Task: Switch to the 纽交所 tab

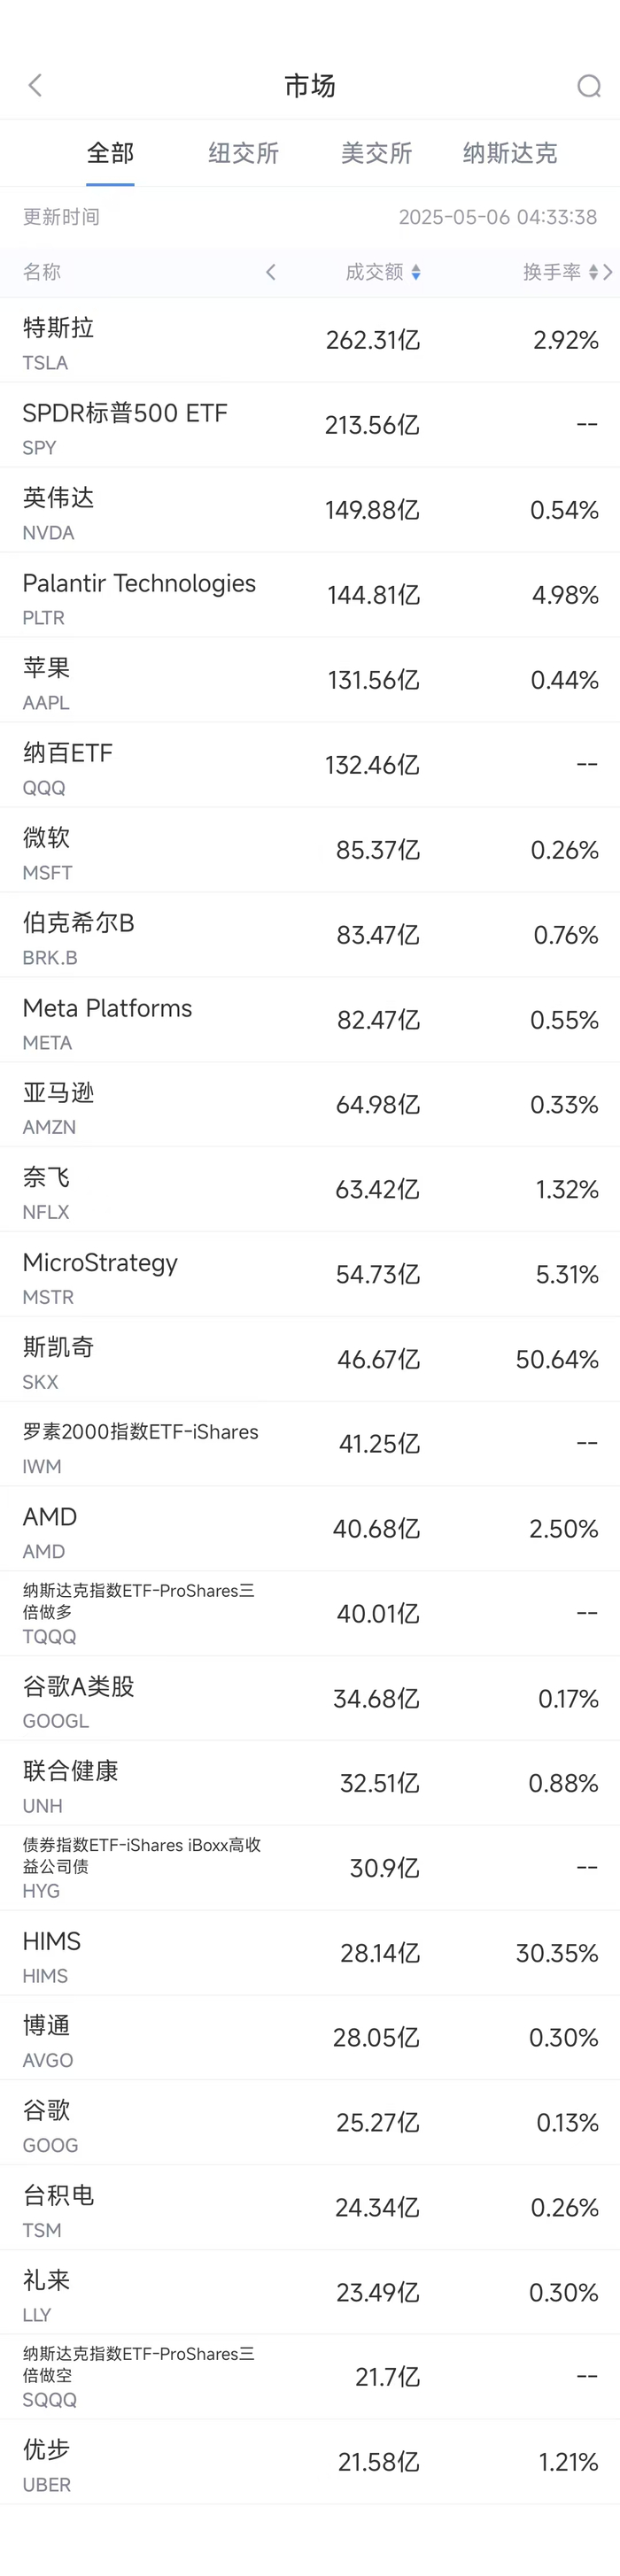Action: click(243, 153)
